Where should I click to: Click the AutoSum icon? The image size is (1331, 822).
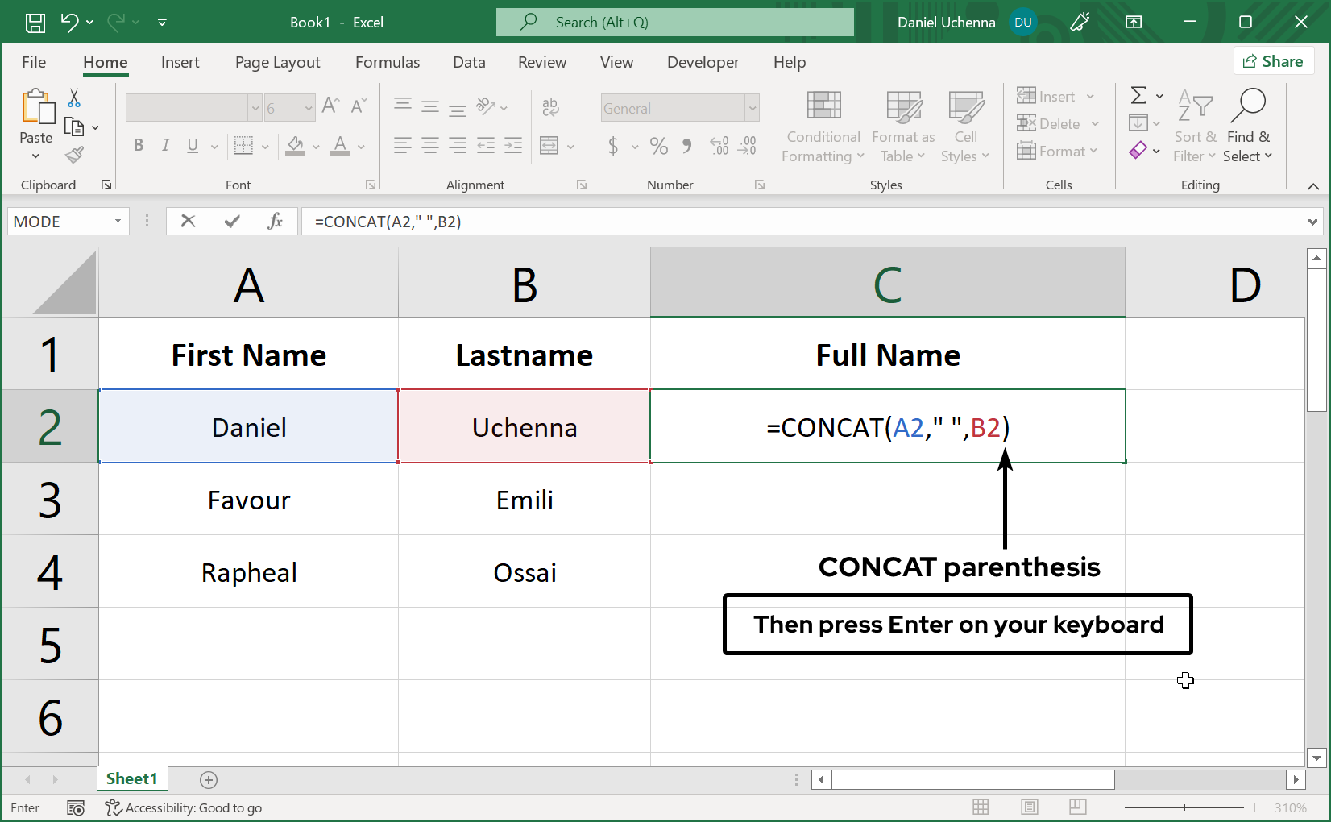tap(1140, 95)
